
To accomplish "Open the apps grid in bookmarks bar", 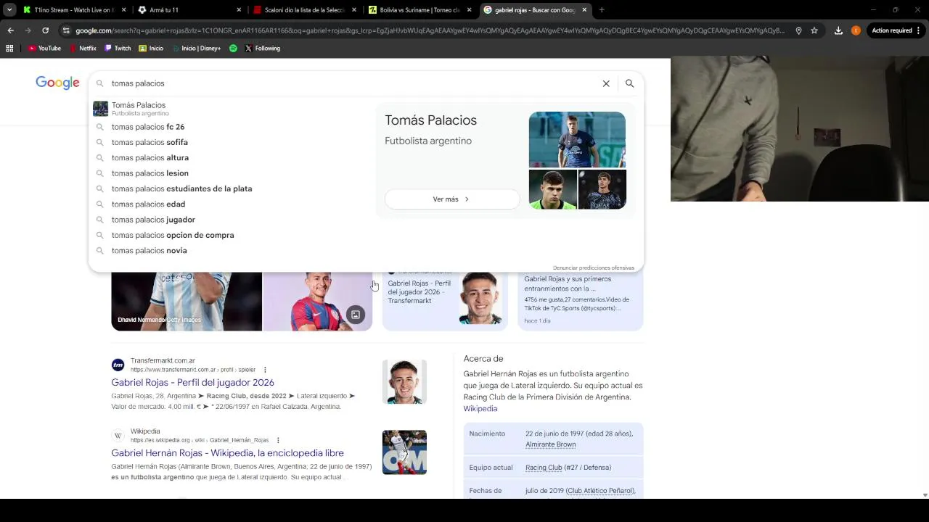I will point(9,49).
